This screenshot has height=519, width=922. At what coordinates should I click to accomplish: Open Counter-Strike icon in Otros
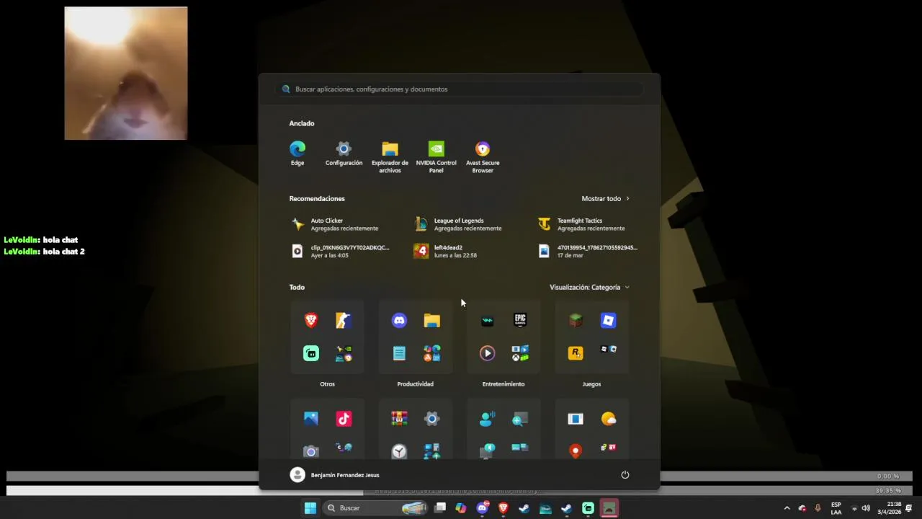pyautogui.click(x=344, y=320)
